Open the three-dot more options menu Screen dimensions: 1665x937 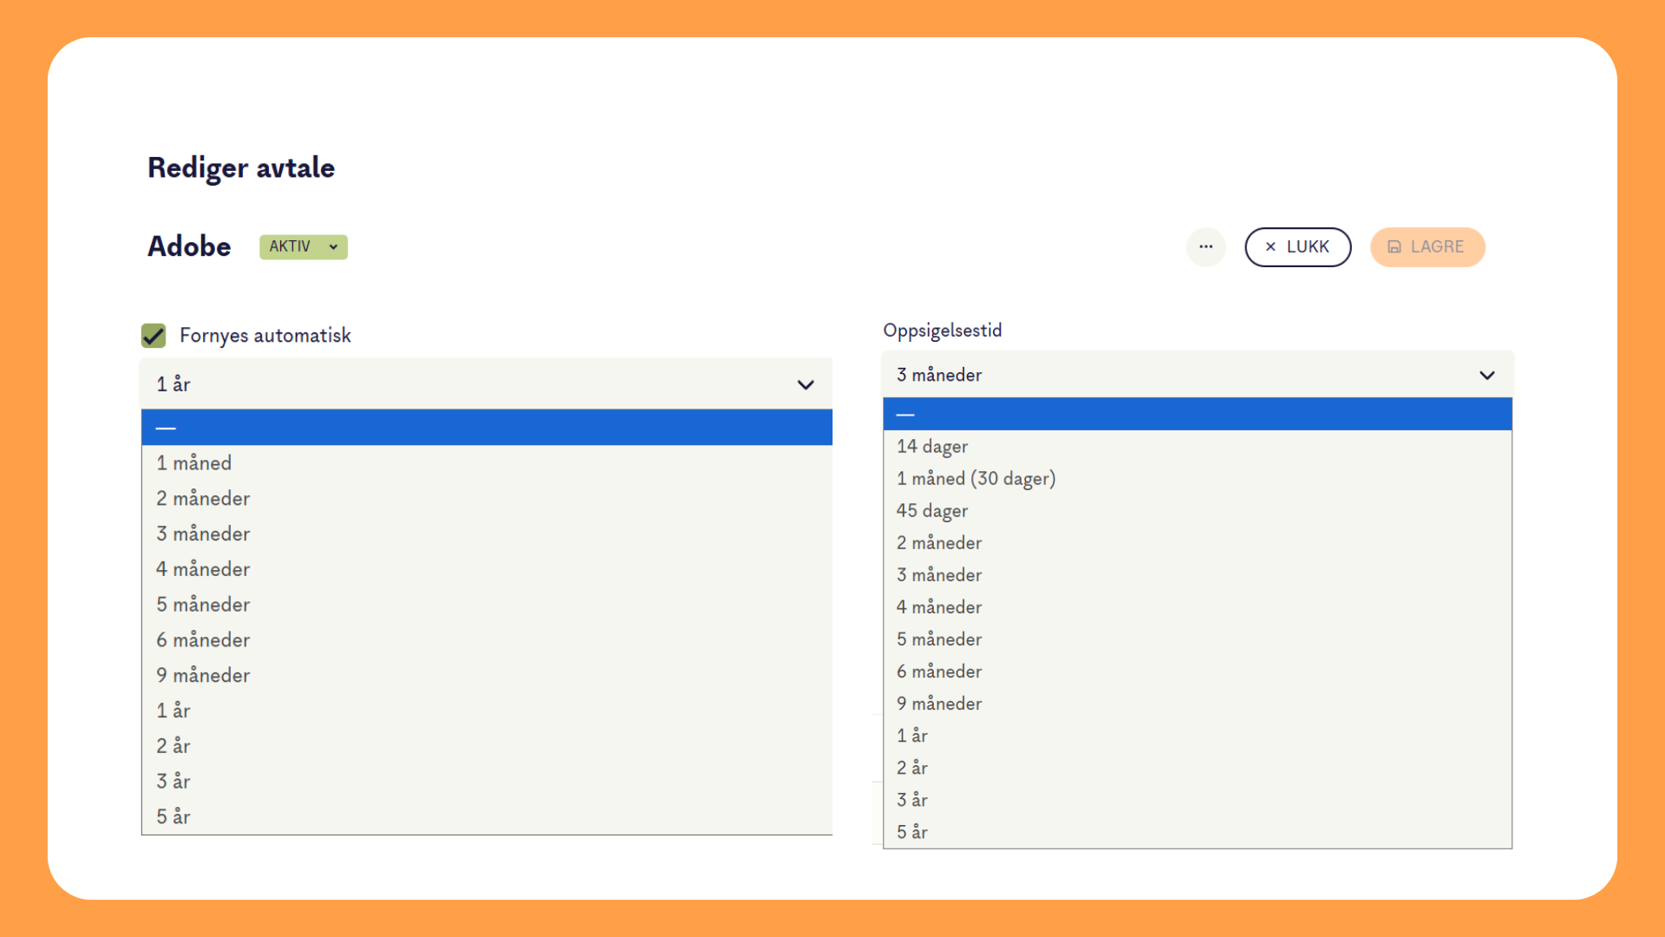(1205, 247)
